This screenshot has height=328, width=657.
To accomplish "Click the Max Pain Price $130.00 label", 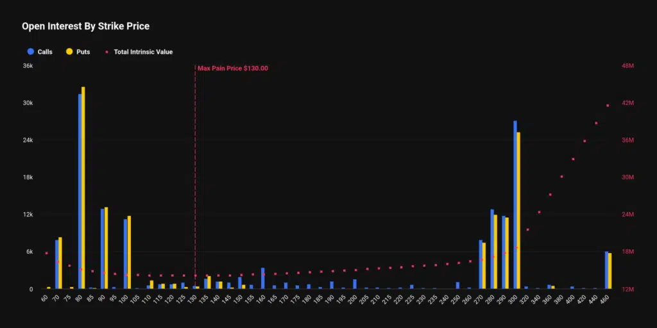I will pyautogui.click(x=232, y=68).
